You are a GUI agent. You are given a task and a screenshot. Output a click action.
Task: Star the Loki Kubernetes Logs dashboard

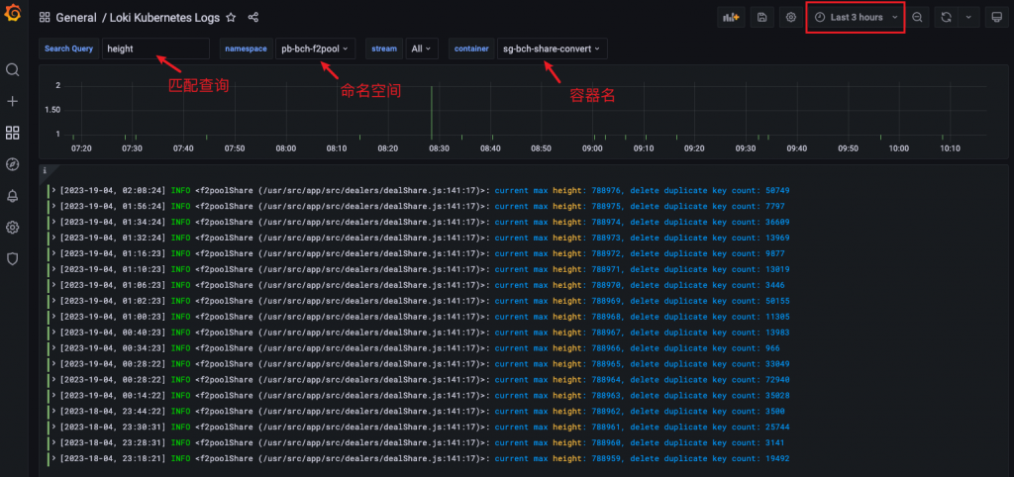click(231, 18)
